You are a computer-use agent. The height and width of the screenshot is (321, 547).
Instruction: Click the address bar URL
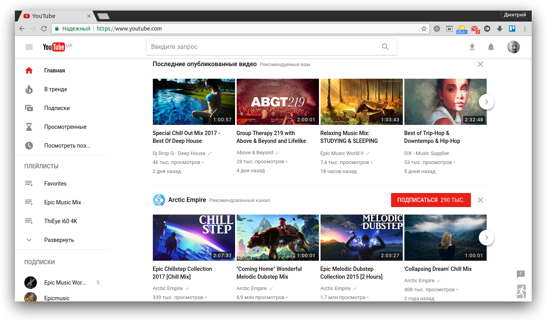[x=129, y=29]
